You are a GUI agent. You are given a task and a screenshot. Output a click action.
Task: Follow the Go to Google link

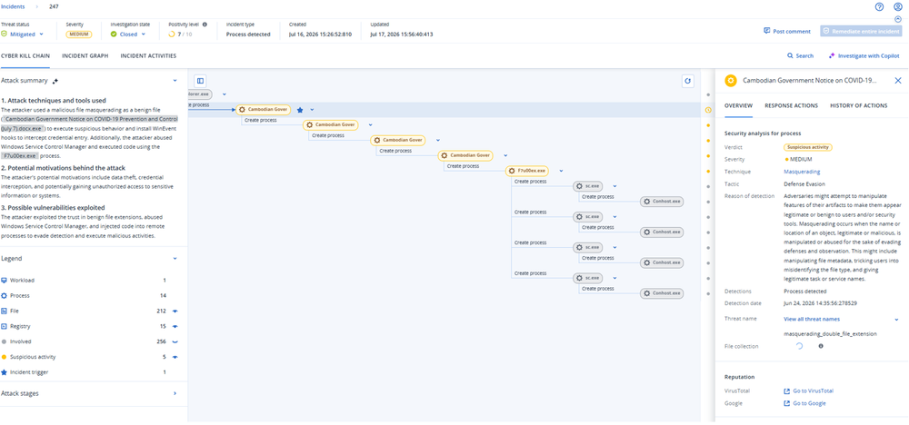coord(804,403)
